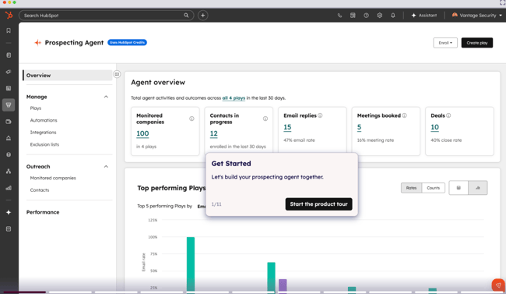Viewport: 506px width, 294px height.
Task: Click info icon beside Deals
Action: pos(448,115)
